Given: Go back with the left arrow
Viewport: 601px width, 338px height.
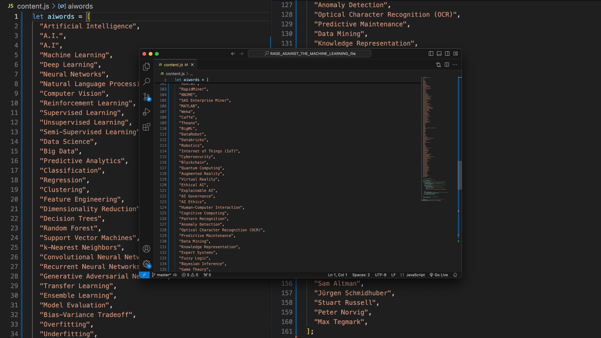Looking at the screenshot, I should [x=233, y=54].
